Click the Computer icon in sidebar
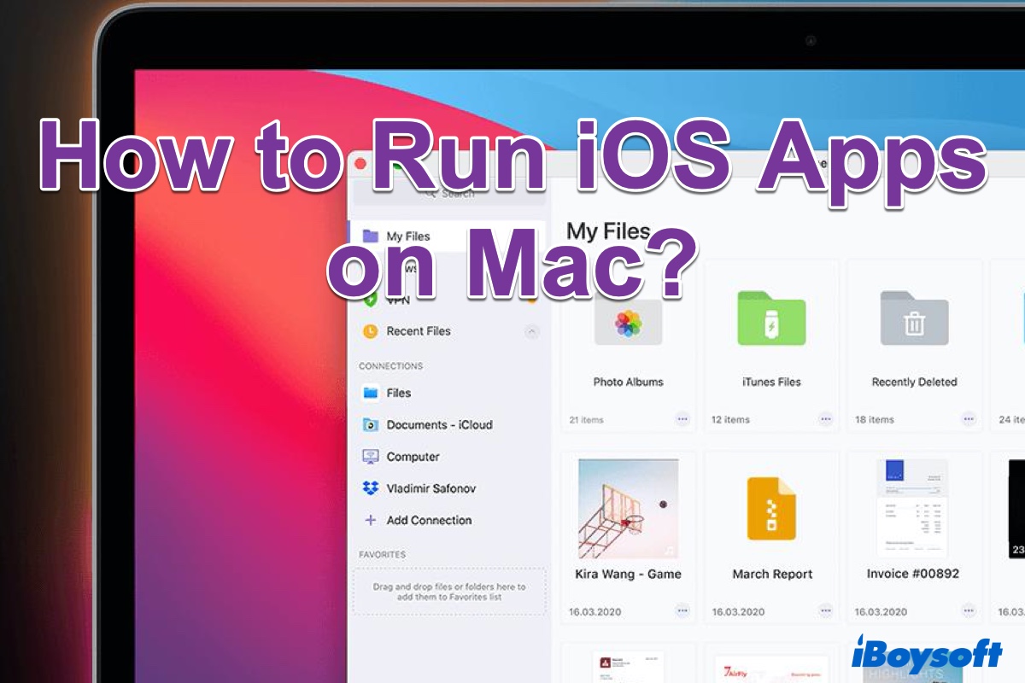 coord(370,457)
